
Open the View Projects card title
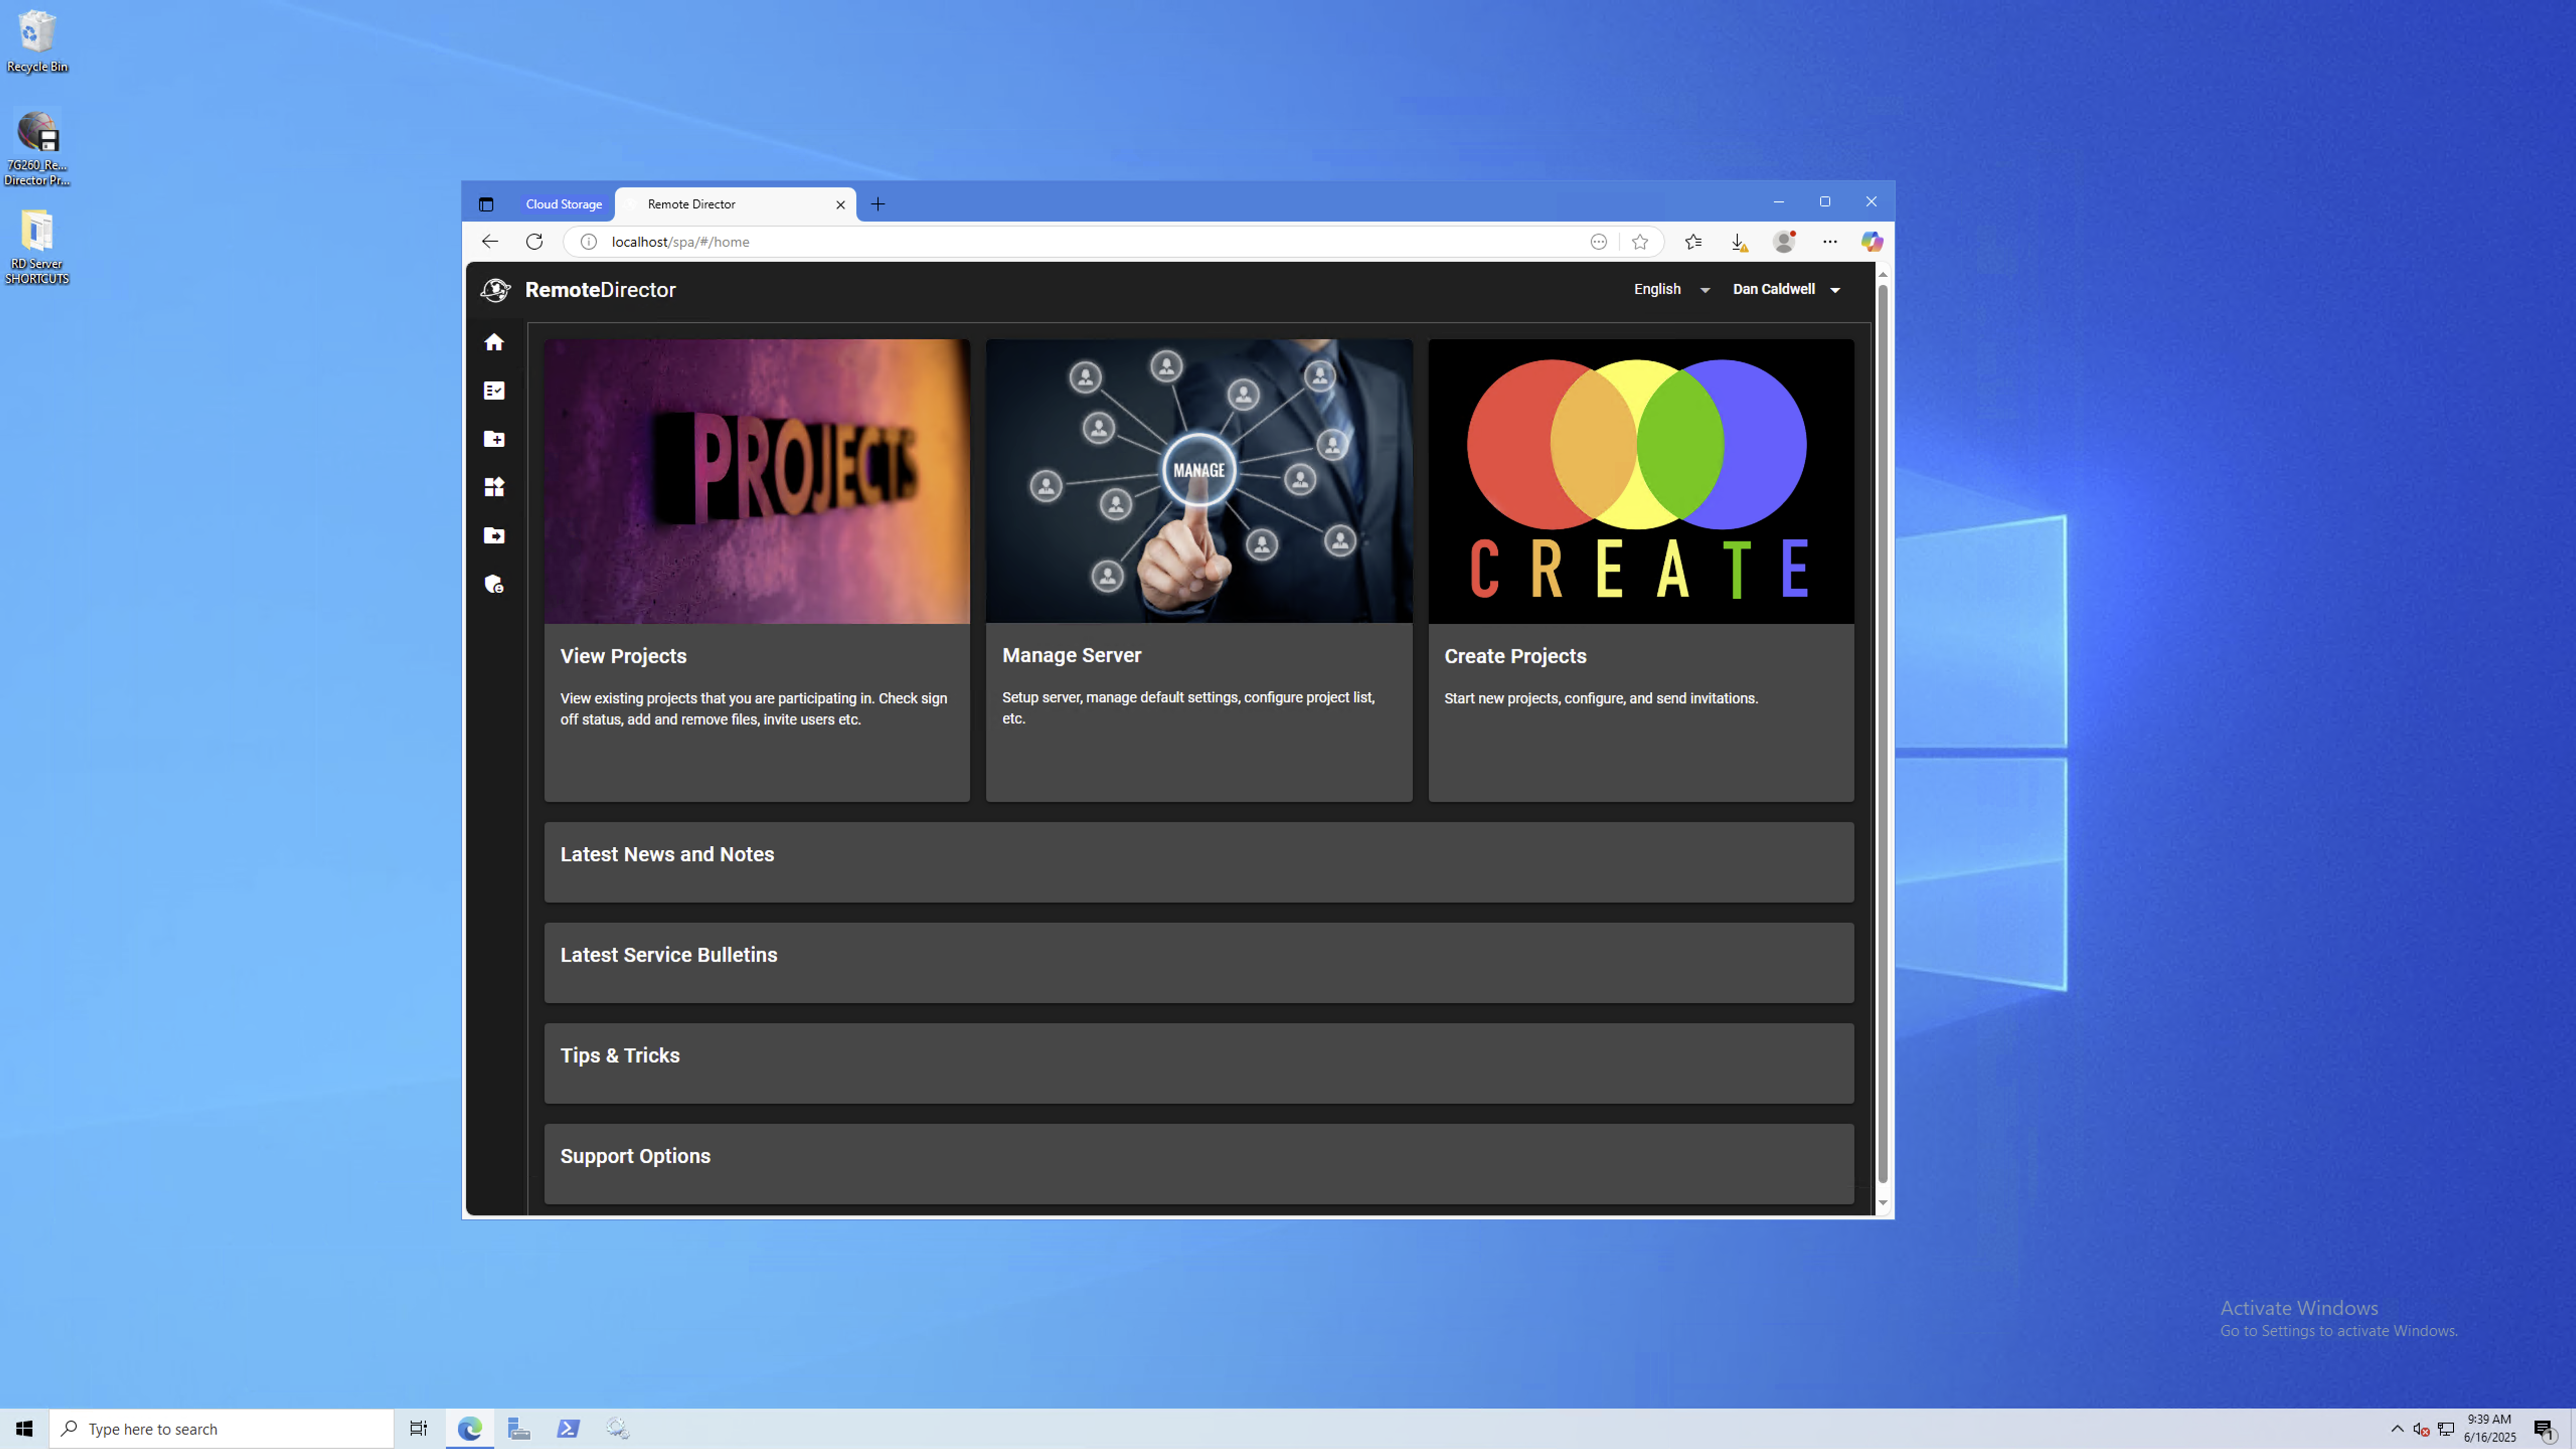click(623, 656)
